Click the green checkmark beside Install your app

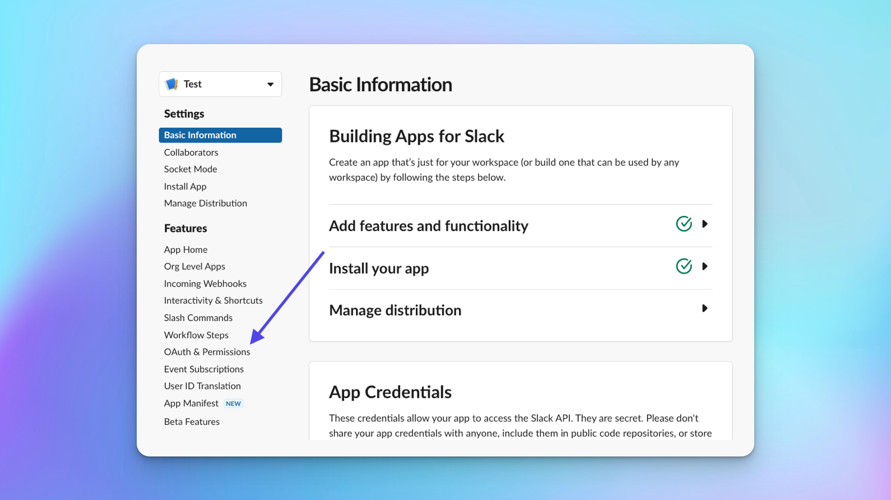point(684,266)
